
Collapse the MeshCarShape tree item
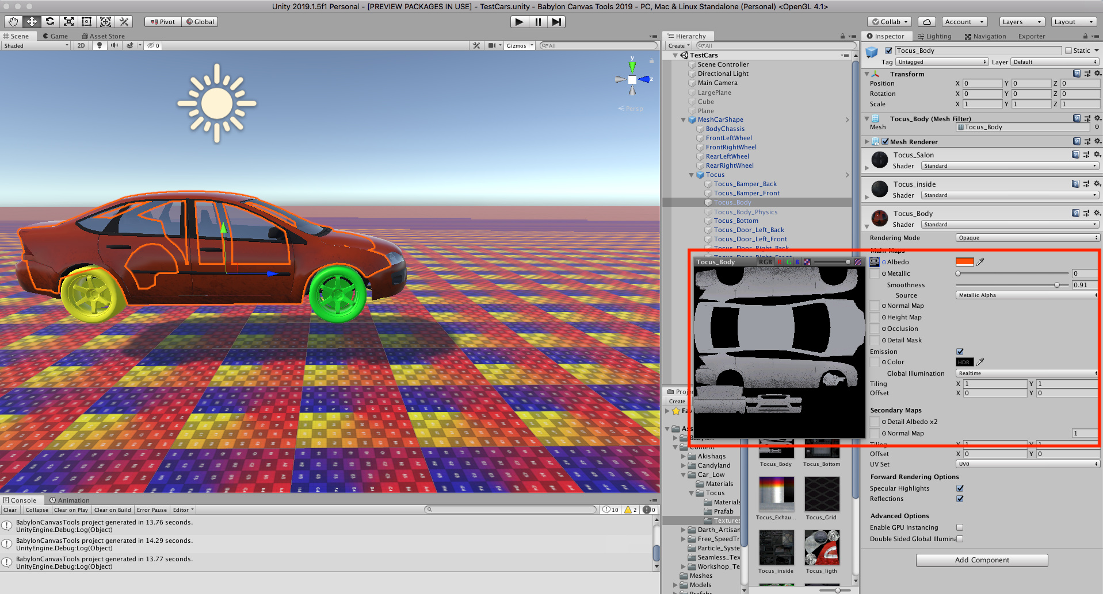pos(684,120)
